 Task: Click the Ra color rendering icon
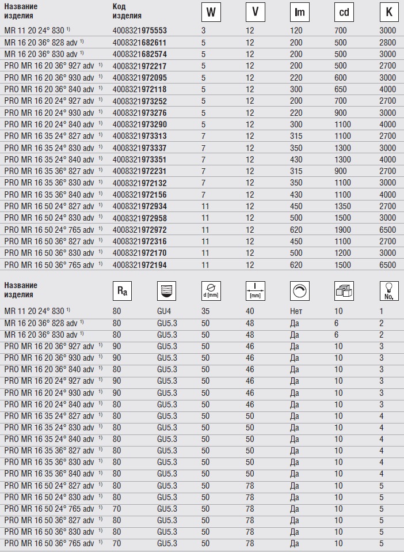coord(122,292)
